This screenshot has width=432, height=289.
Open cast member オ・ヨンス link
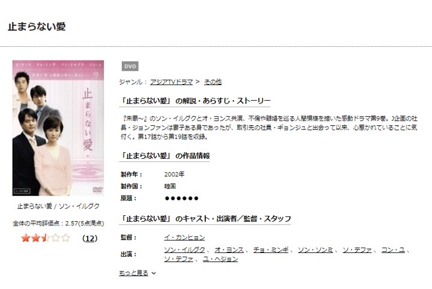point(229,250)
